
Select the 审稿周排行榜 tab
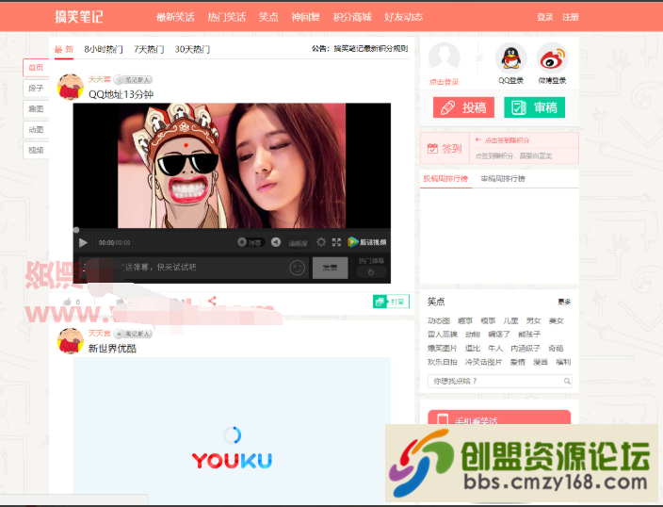(x=503, y=179)
